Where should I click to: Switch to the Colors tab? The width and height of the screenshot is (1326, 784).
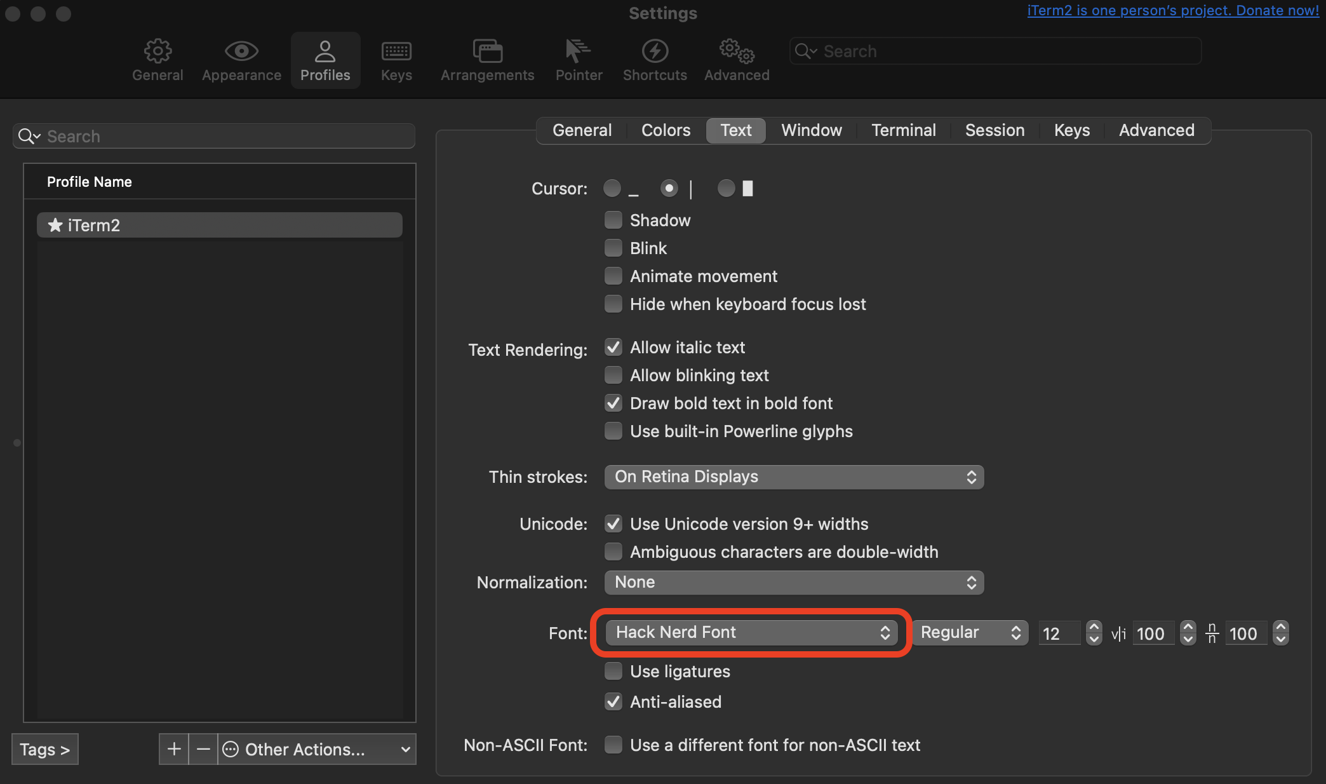[666, 130]
